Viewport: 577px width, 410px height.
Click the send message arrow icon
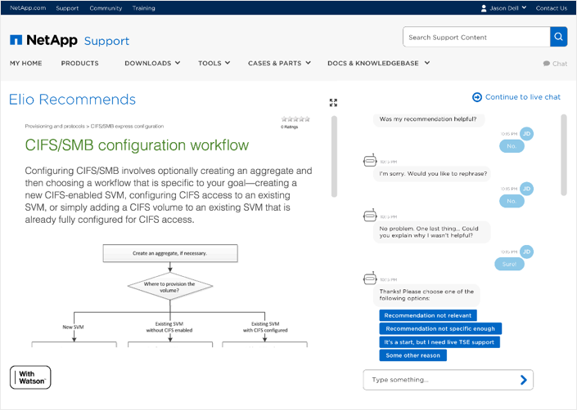(x=524, y=380)
